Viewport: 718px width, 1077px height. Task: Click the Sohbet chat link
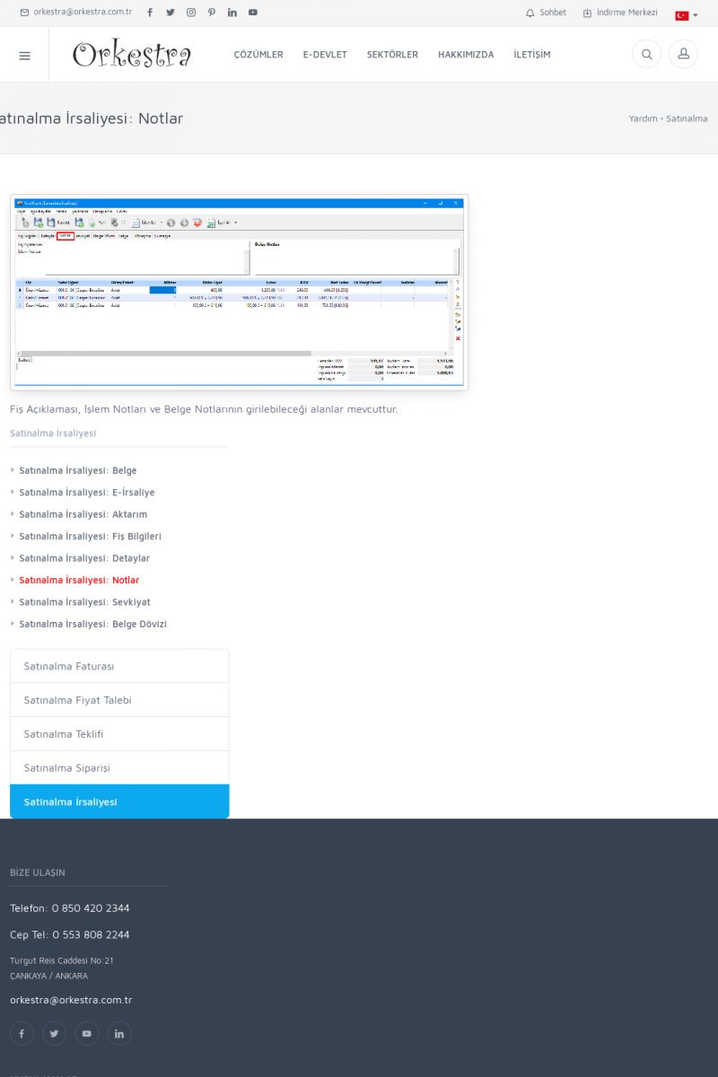point(546,13)
